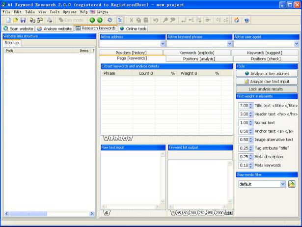Click the Open project folder icon
This screenshot has height=227, width=302.
[x=15, y=20]
